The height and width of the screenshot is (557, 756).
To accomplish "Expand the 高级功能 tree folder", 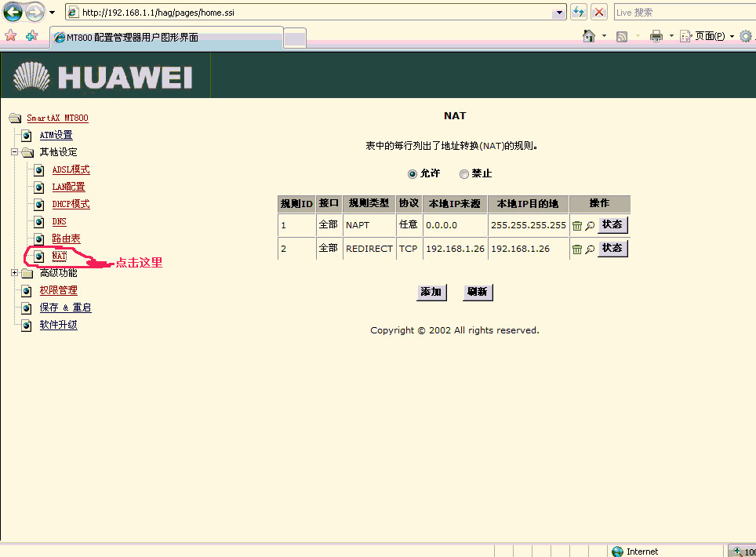I will point(14,273).
